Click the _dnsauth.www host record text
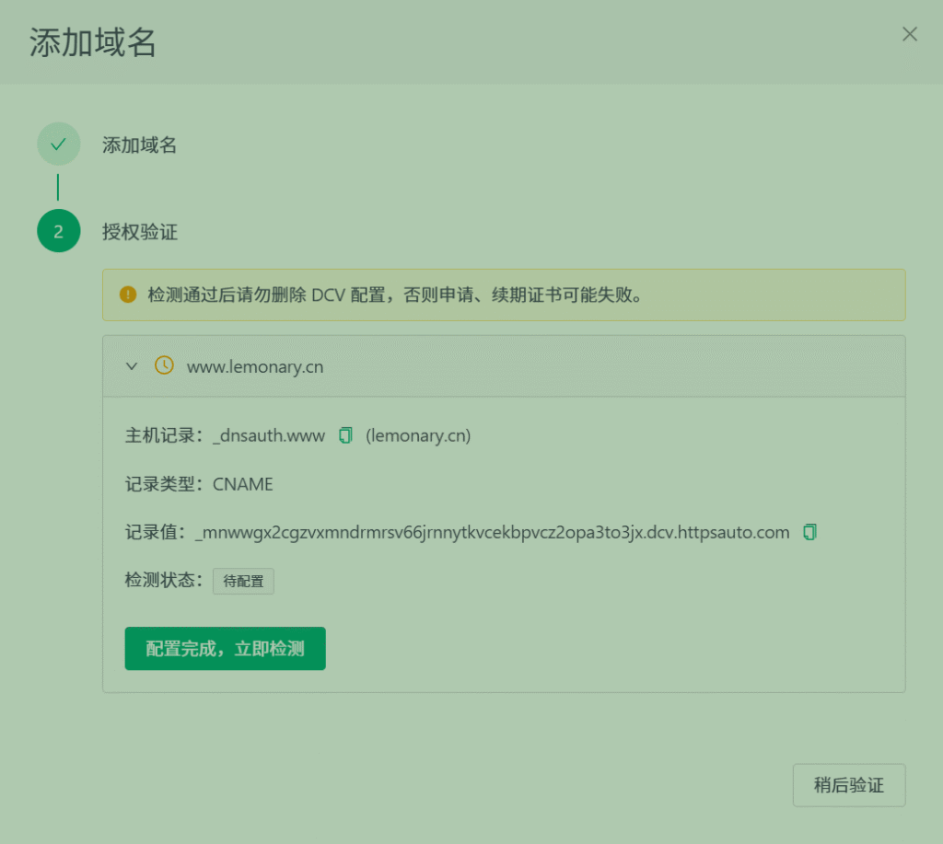 tap(269, 435)
